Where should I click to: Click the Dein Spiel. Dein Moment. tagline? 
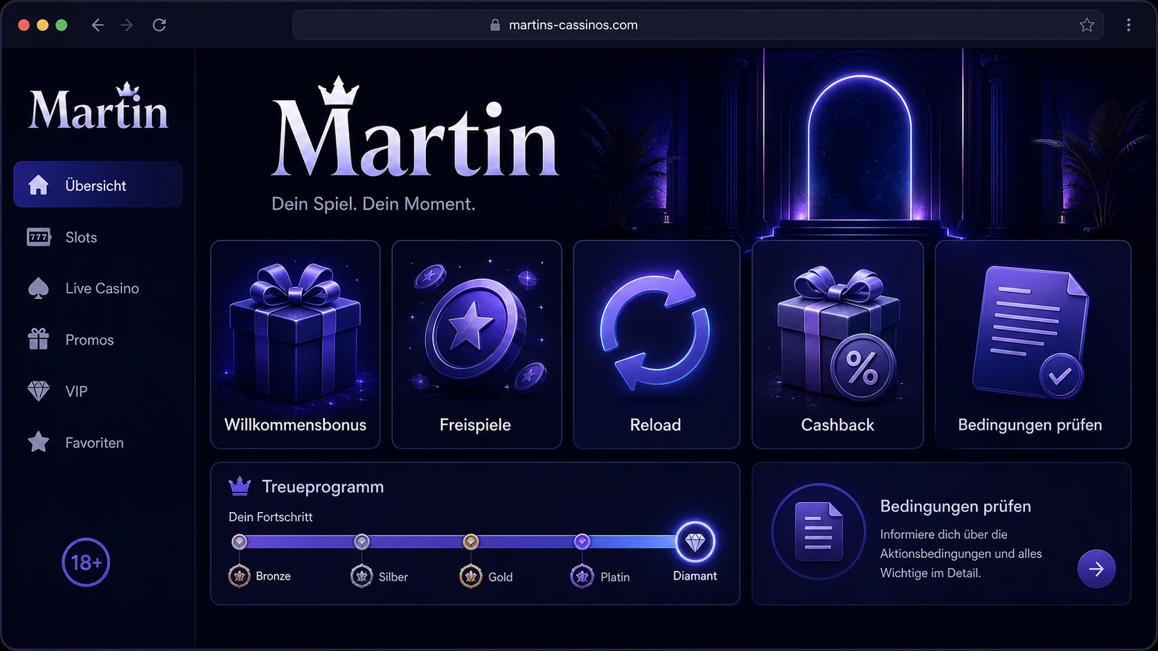point(373,204)
